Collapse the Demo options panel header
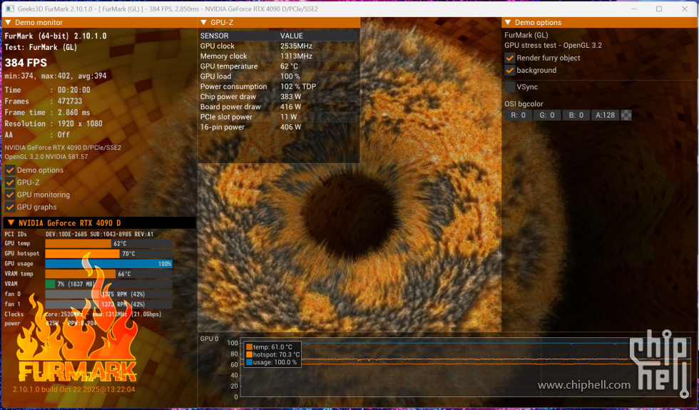The height and width of the screenshot is (410, 699). click(507, 23)
